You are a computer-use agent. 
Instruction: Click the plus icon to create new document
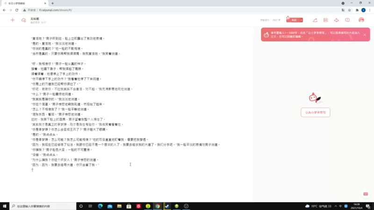13,20
